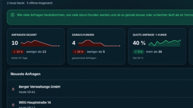
Task: Click the info icon in the green banner
Action: tap(12, 15)
